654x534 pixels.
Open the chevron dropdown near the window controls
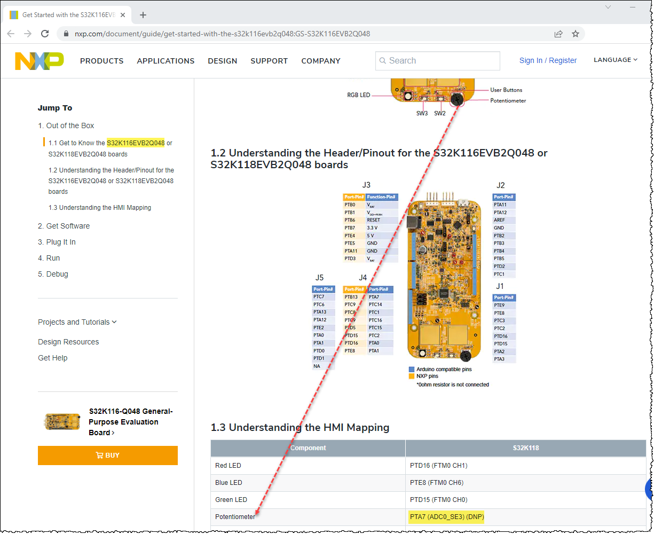(608, 6)
